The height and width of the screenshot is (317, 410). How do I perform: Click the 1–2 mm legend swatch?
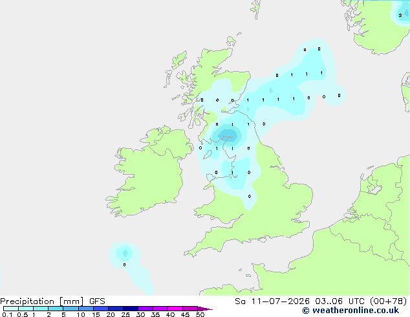point(41,309)
